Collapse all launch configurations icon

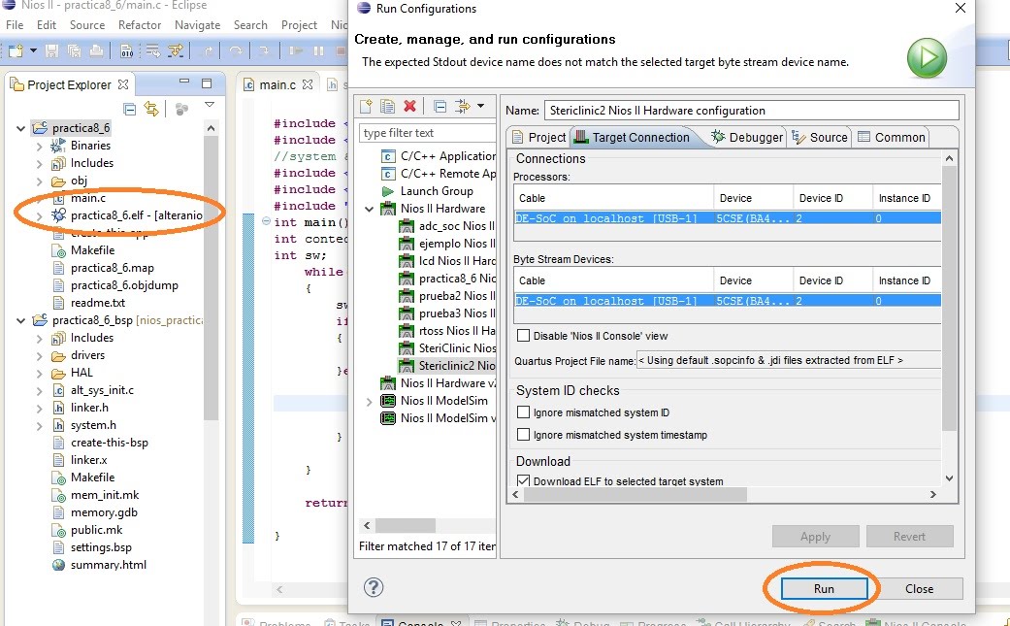pyautogui.click(x=440, y=106)
